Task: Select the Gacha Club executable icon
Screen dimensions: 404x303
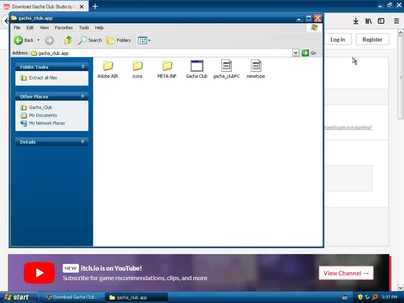Action: click(x=196, y=66)
